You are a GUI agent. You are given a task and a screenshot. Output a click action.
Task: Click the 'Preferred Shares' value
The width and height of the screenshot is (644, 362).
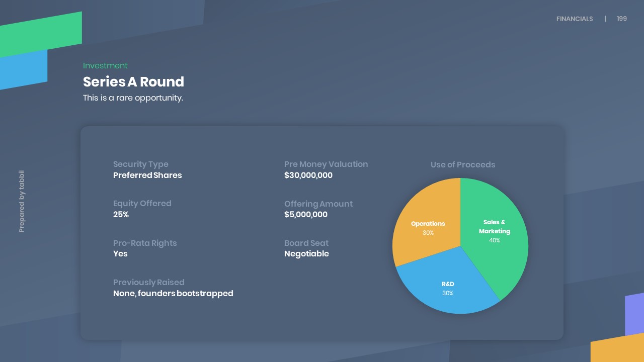coord(147,175)
